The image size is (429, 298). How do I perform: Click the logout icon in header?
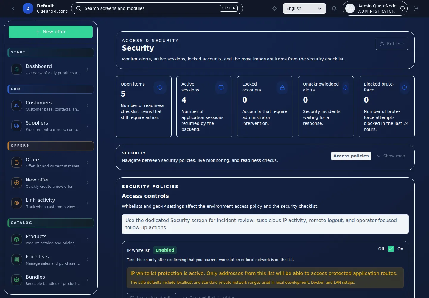click(416, 8)
